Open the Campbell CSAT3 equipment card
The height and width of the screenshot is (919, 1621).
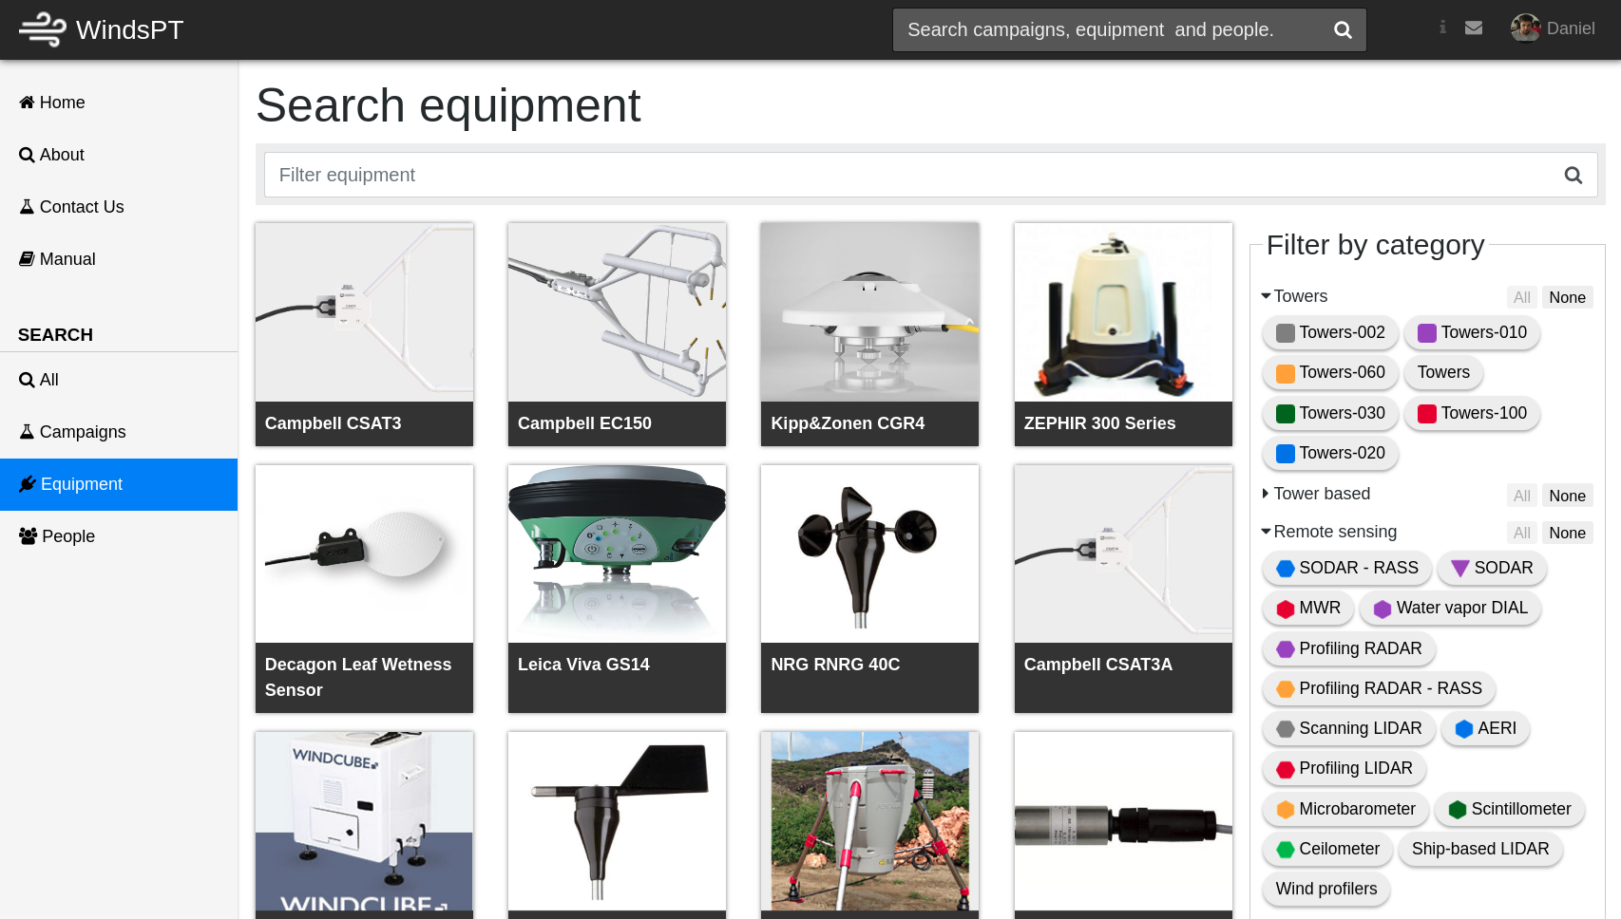(364, 334)
